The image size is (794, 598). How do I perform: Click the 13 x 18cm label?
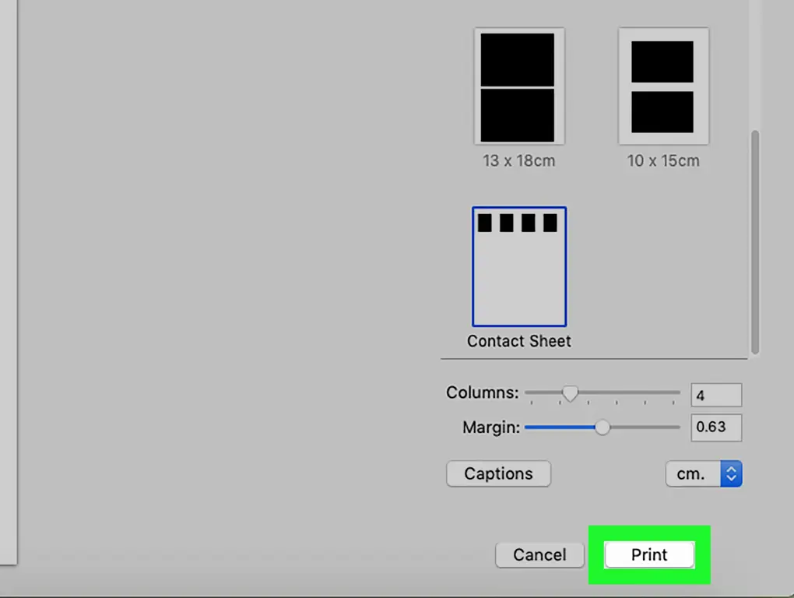(x=519, y=160)
